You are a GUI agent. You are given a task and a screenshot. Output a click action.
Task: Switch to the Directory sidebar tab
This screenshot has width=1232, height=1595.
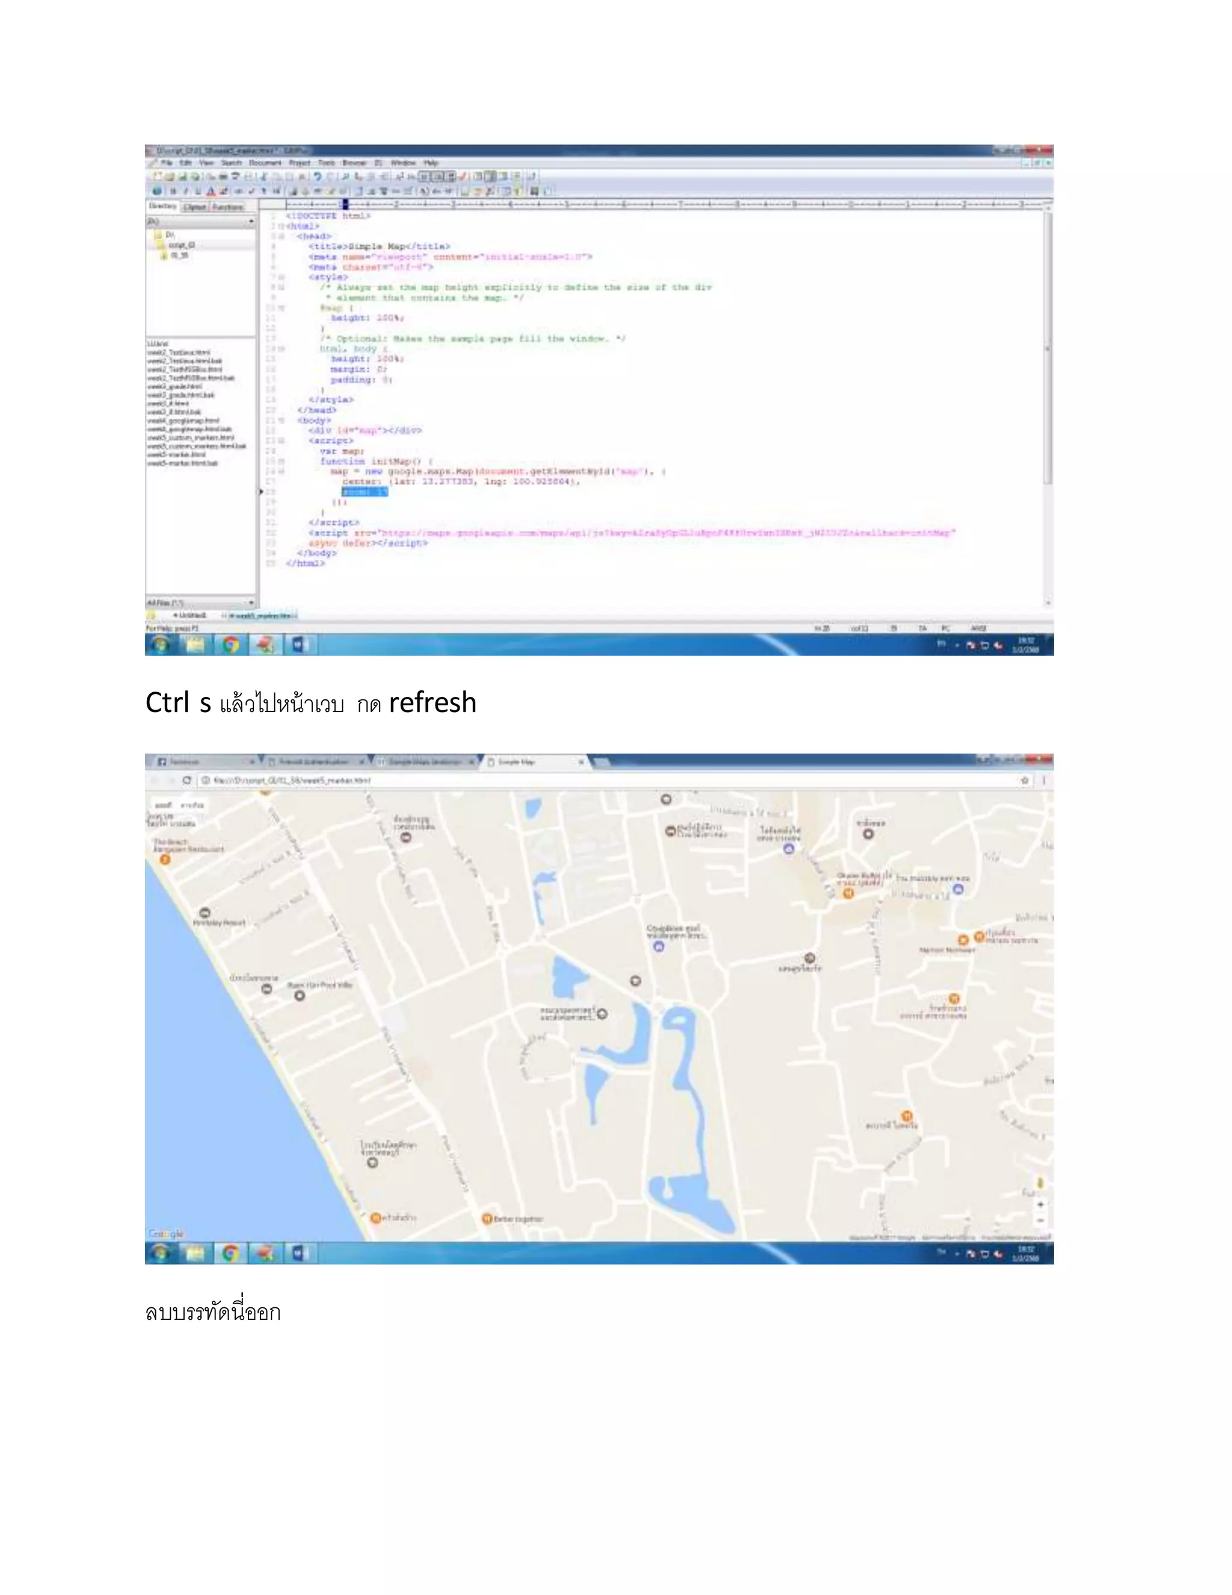(163, 206)
